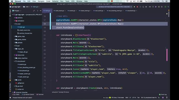The height and width of the screenshot is (100, 179).
Task: Open macOS Spotlight search icon
Action: point(163,1)
